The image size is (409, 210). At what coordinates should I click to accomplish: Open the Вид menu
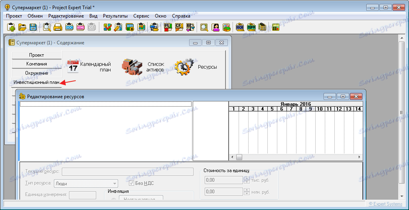click(x=93, y=16)
